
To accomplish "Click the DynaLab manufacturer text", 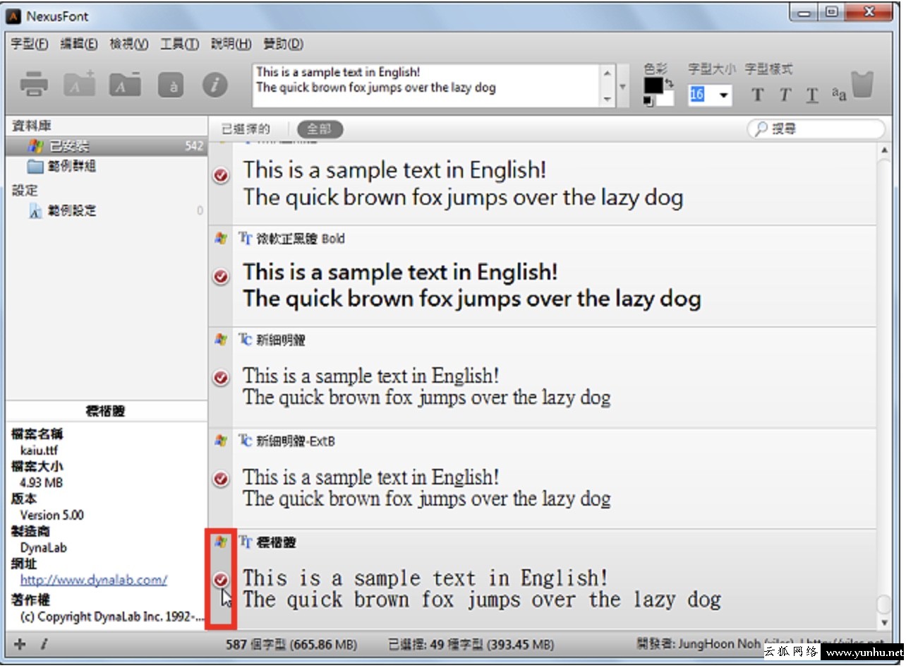I will tap(43, 547).
